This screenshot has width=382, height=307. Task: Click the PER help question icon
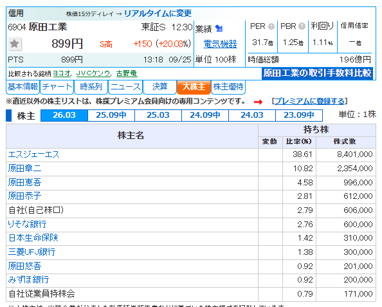point(271,26)
